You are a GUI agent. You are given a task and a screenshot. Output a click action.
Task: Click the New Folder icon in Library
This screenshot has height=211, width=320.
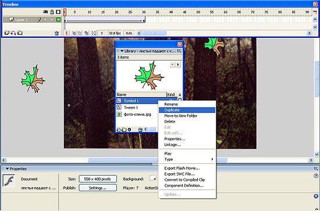(124, 130)
